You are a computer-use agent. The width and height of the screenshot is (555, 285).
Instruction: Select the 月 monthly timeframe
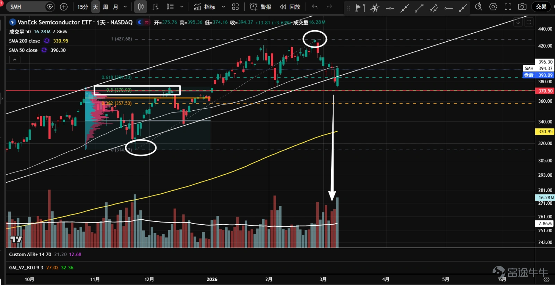(x=116, y=7)
